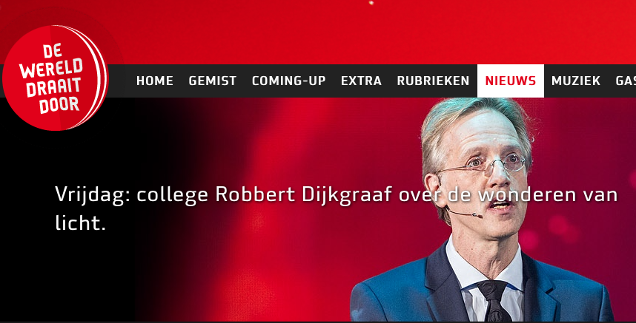Image resolution: width=636 pixels, height=323 pixels.
Task: Select the highlighted NIEUWS tab
Action: [511, 81]
